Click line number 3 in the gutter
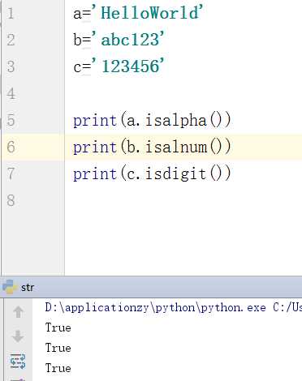302x381 pixels. pos(11,66)
